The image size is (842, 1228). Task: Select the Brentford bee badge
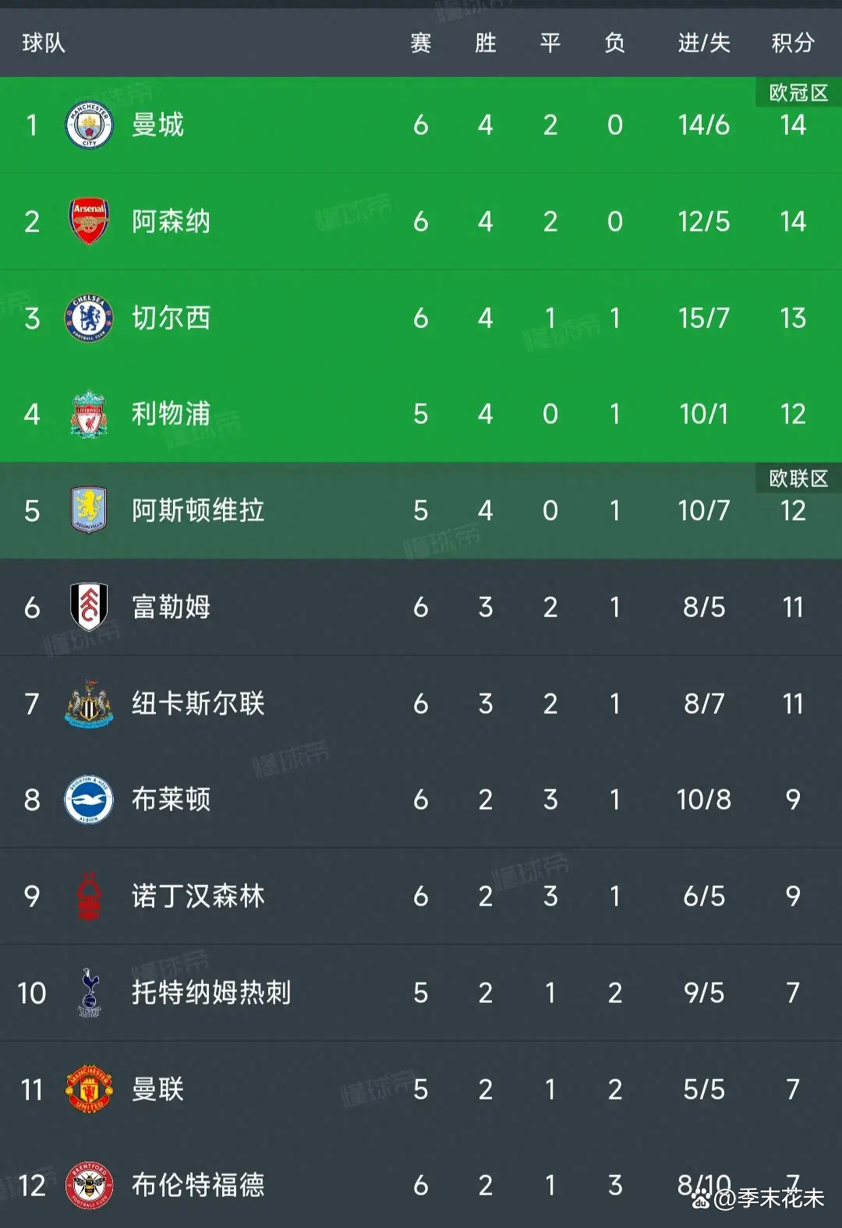(x=89, y=1185)
